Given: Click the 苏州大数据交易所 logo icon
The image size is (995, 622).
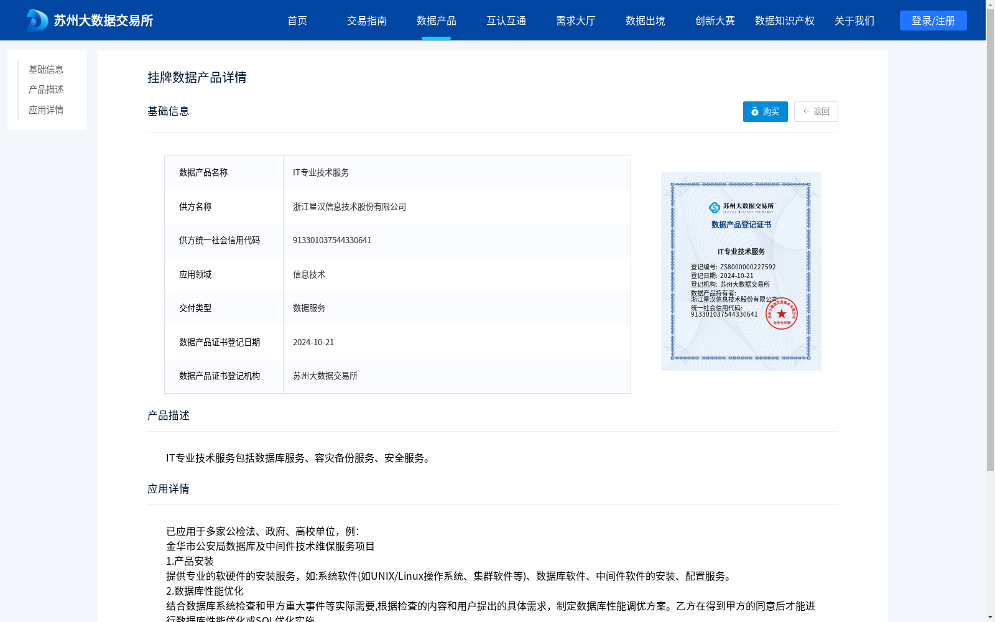Looking at the screenshot, I should pyautogui.click(x=37, y=21).
